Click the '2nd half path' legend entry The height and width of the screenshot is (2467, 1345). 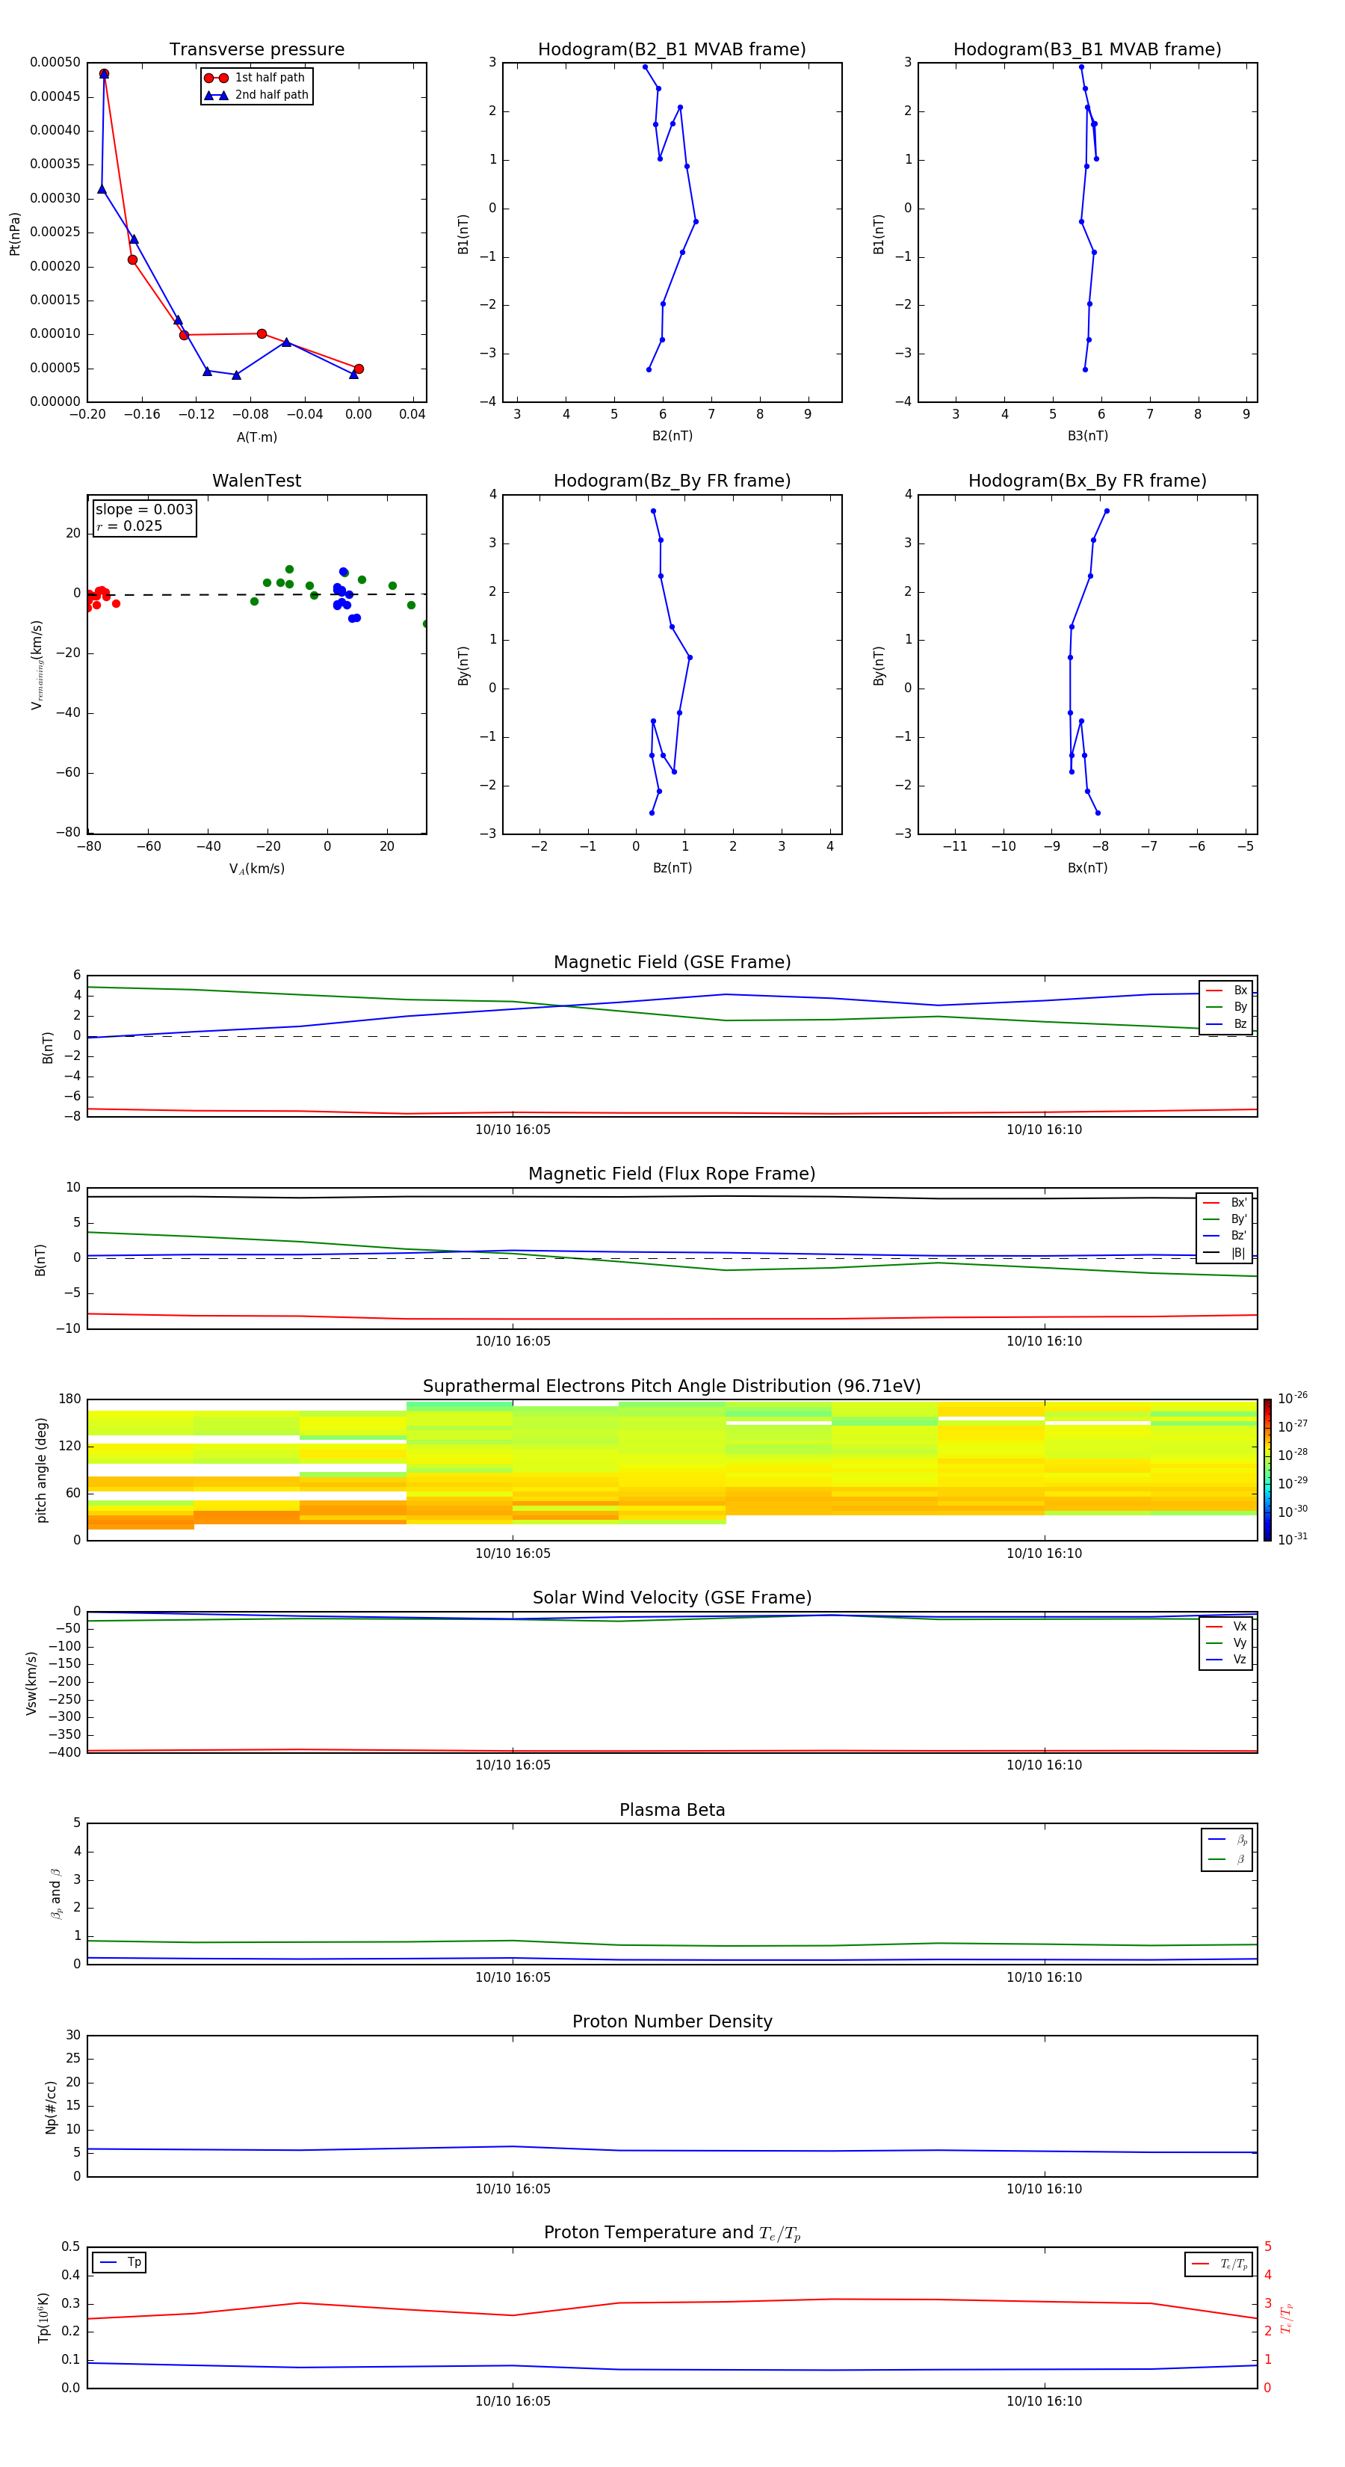256,95
